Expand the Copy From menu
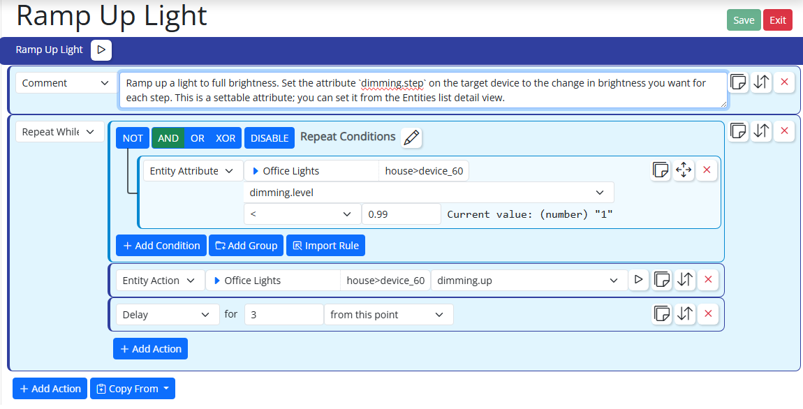 [x=133, y=389]
